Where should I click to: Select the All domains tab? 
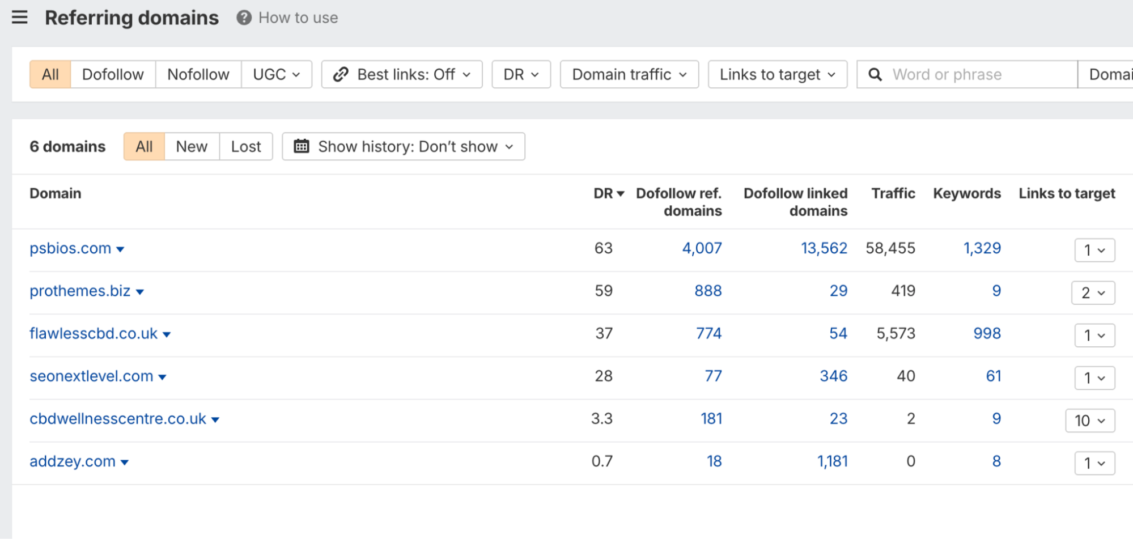pos(143,146)
